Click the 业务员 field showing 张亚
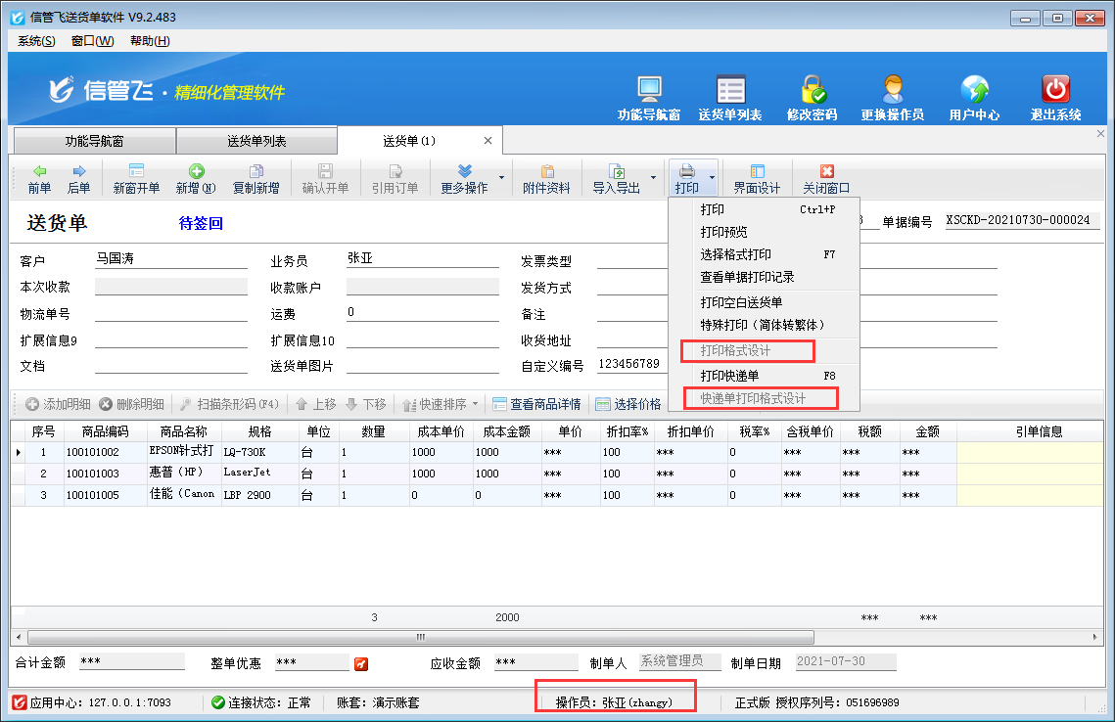 pyautogui.click(x=422, y=258)
